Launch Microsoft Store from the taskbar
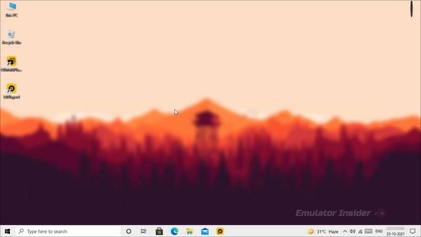Viewport: 421px width, 237px height. 159,231
